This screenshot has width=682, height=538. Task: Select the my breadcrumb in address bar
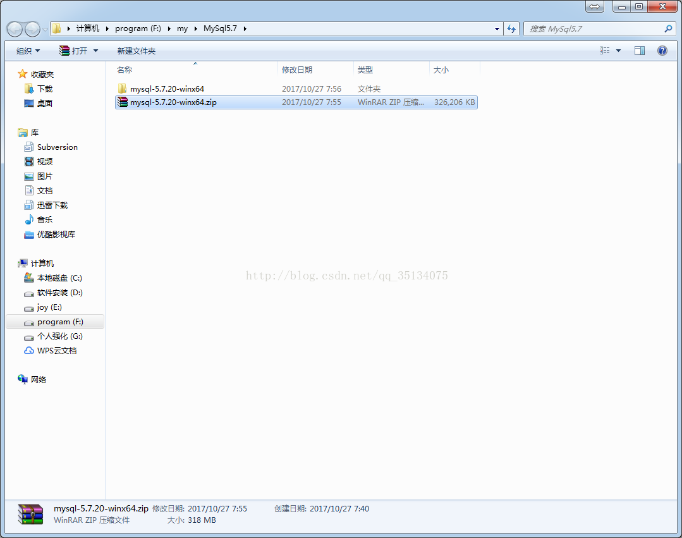pyautogui.click(x=182, y=28)
